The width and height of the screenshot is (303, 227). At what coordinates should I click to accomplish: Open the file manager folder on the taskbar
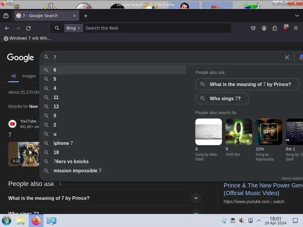point(21,220)
